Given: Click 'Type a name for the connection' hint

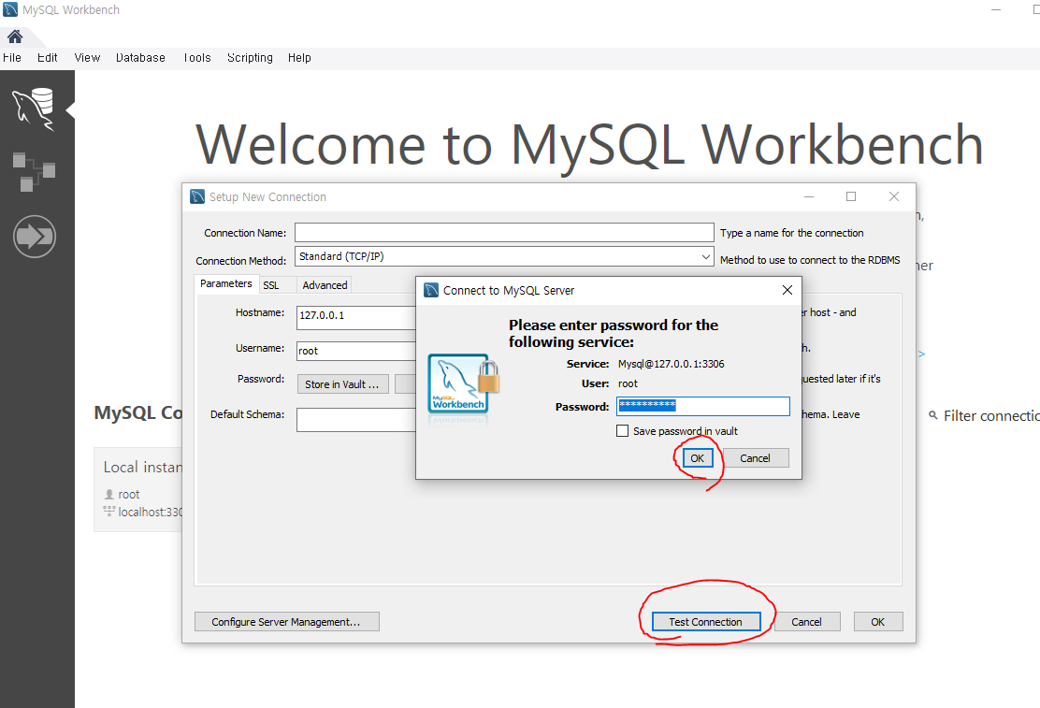Looking at the screenshot, I should click(x=792, y=233).
